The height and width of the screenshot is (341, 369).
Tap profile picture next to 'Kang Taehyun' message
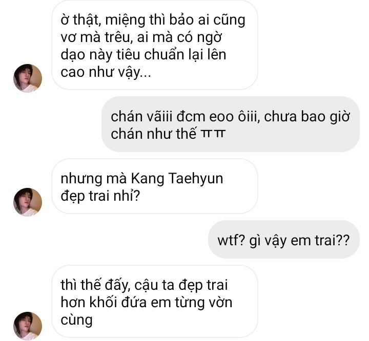click(28, 202)
